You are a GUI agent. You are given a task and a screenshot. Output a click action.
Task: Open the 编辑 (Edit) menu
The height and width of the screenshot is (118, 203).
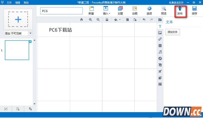18,3
